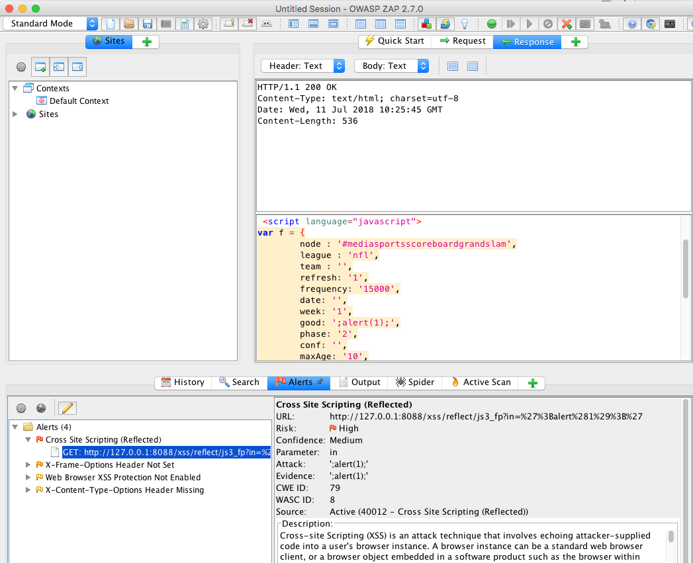The height and width of the screenshot is (563, 693).
Task: Click the Drop request (bin) button
Action: pos(548,24)
